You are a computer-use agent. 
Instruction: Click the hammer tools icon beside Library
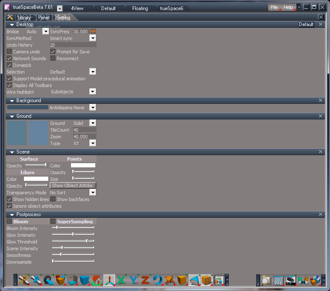(10, 17)
